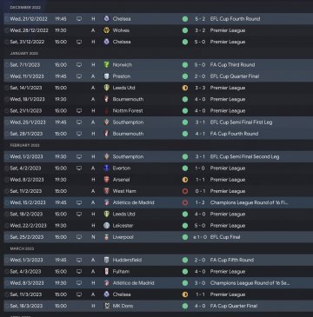Viewport: 313px width, 317px height.
Task: Click the MK Dons club badge
Action: pyautogui.click(x=107, y=306)
